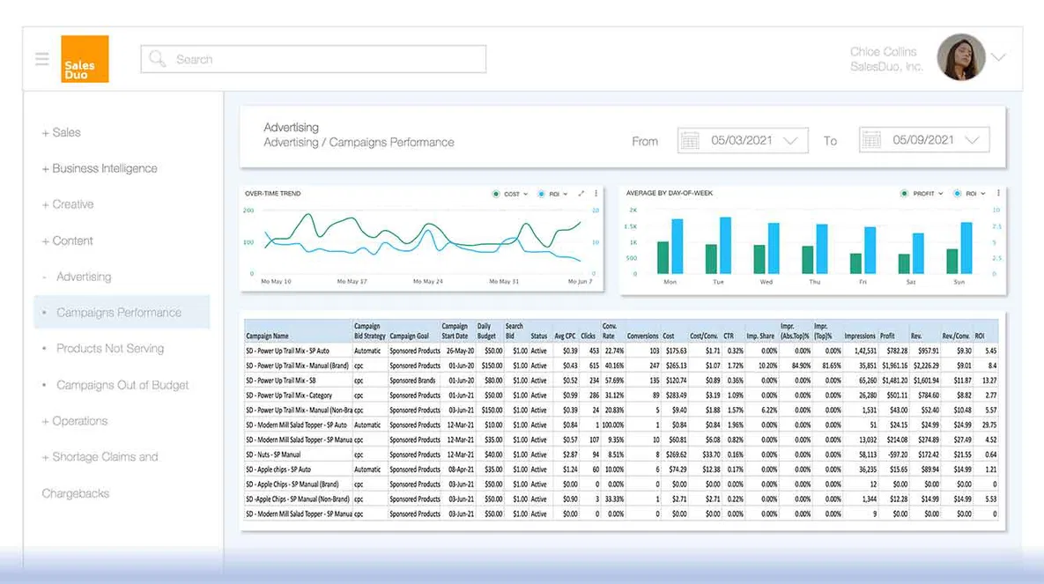Open the ROI dropdown arrow in the Over-Time Trend chart
Image resolution: width=1044 pixels, height=584 pixels.
pos(566,195)
